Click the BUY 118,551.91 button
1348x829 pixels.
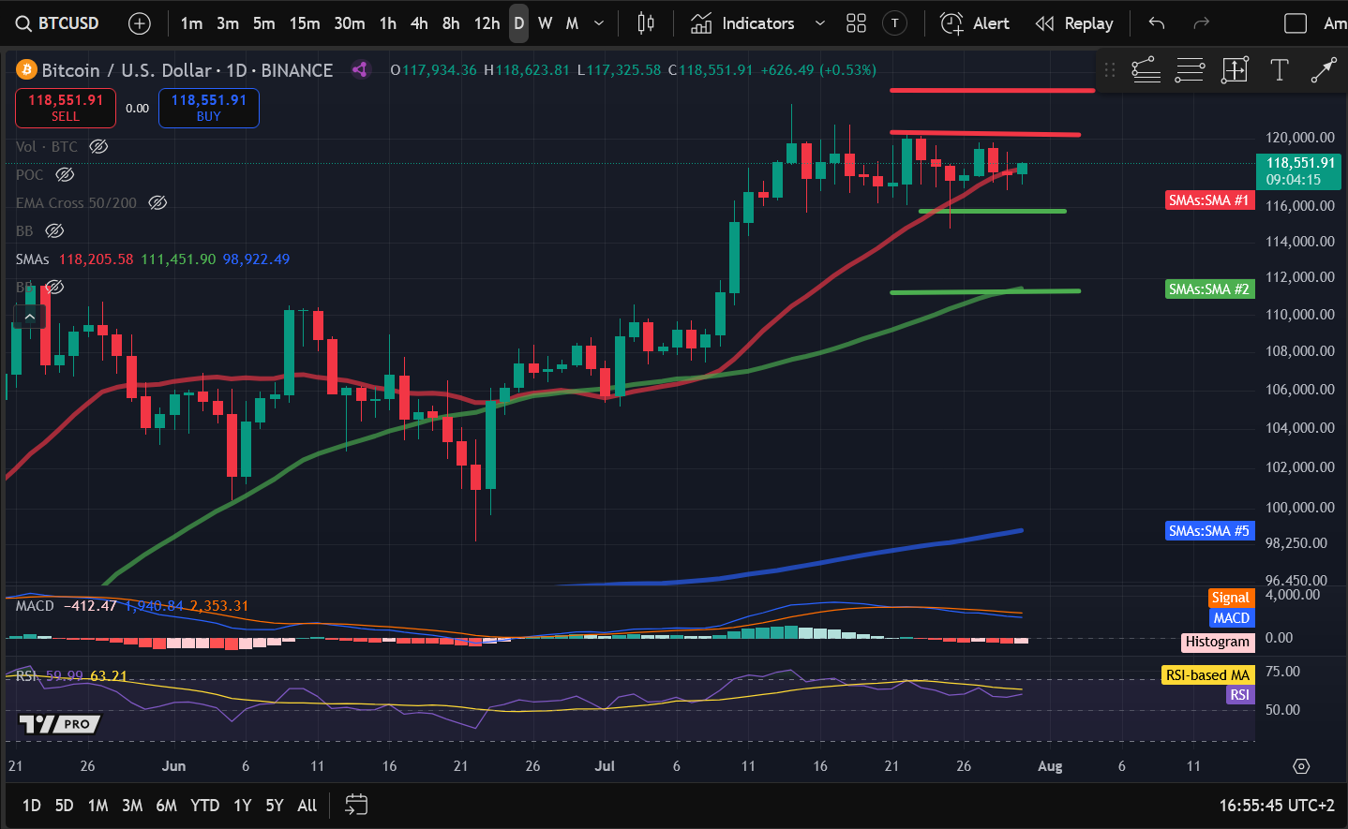point(209,108)
